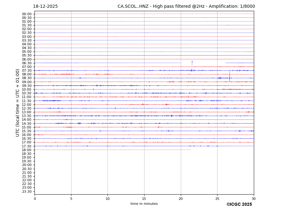This screenshot has height=216, width=288.
Task: Click the tall blue spike on 06:30 trace
Action: pyautogui.click(x=192, y=62)
